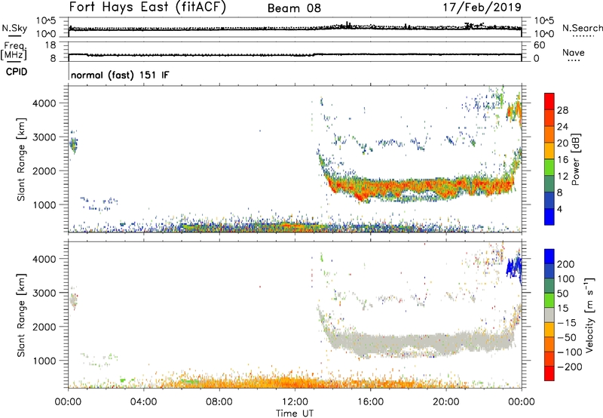Click the 'Fort Hays East (fitACF)' title
Viewport: 603px width, 418px height.
click(147, 8)
